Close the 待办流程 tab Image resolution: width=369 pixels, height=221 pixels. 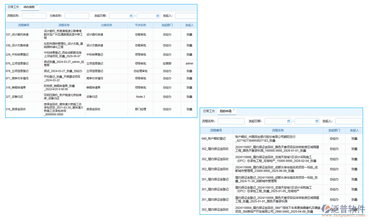pyautogui.click(x=37, y=6)
